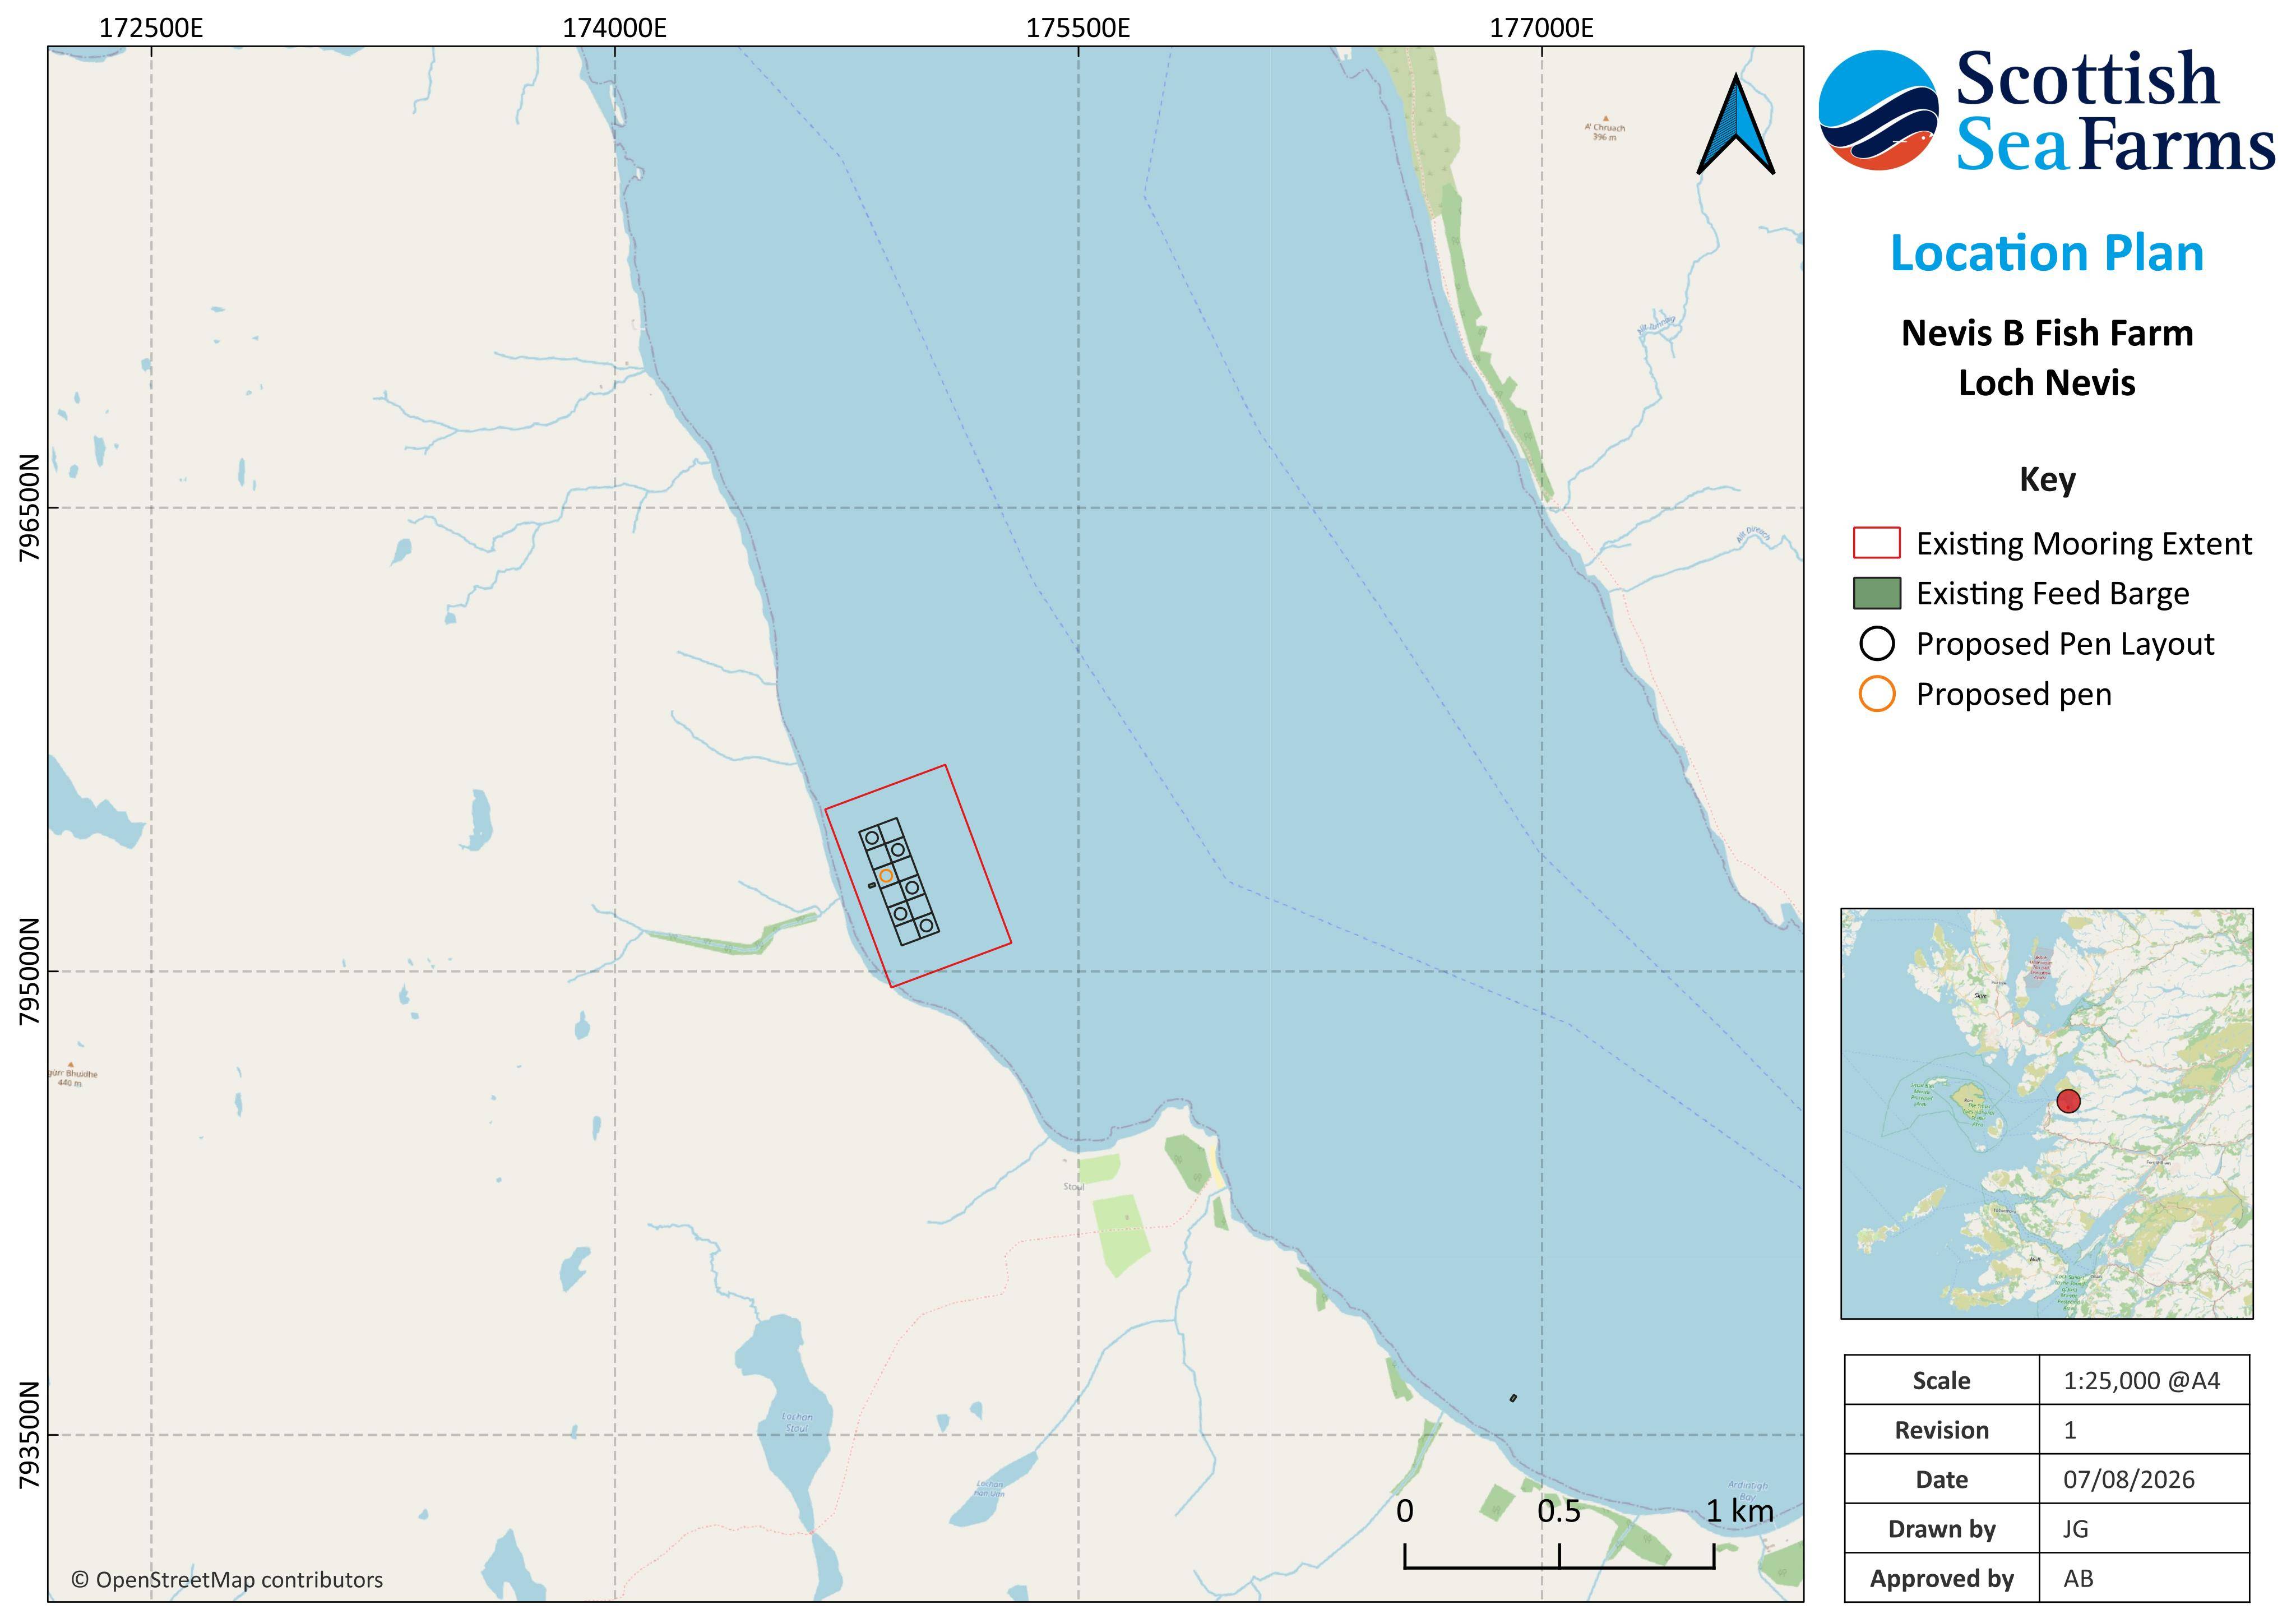Click the '172500E' easting label
Image resolution: width=2296 pixels, height=1623 pixels.
151,28
